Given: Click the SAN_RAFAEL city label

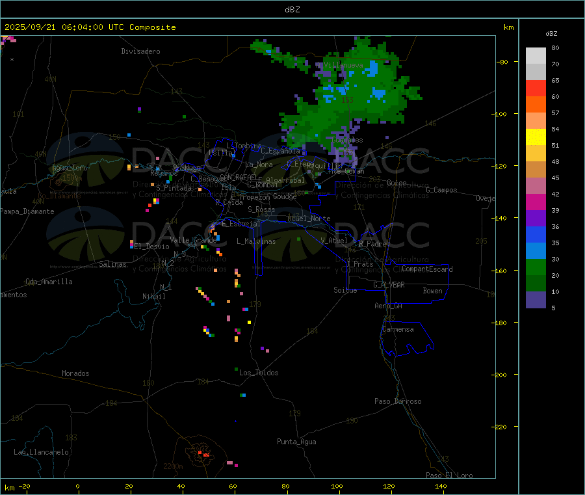Looking at the screenshot, I should point(239,177).
